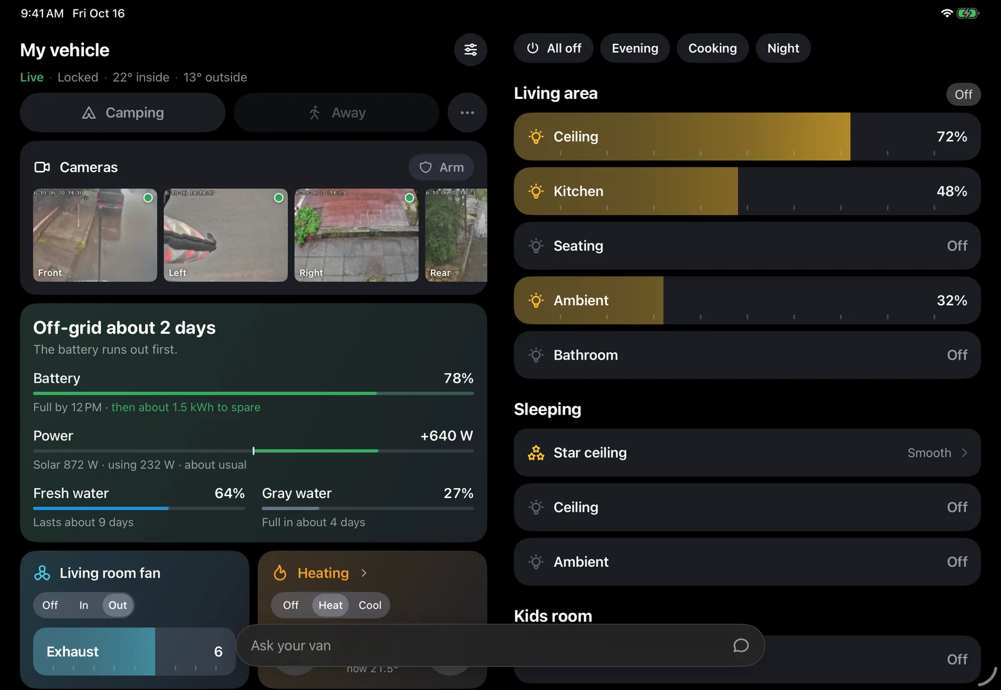Open the vehicle settings sliders icon
The height and width of the screenshot is (690, 1001).
pos(470,49)
